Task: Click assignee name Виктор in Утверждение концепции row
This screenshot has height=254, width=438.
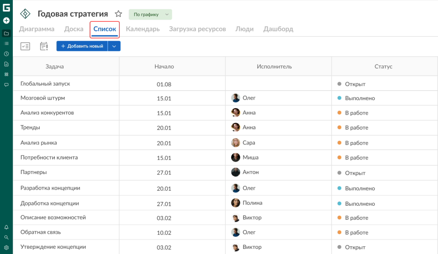Action: [x=252, y=247]
